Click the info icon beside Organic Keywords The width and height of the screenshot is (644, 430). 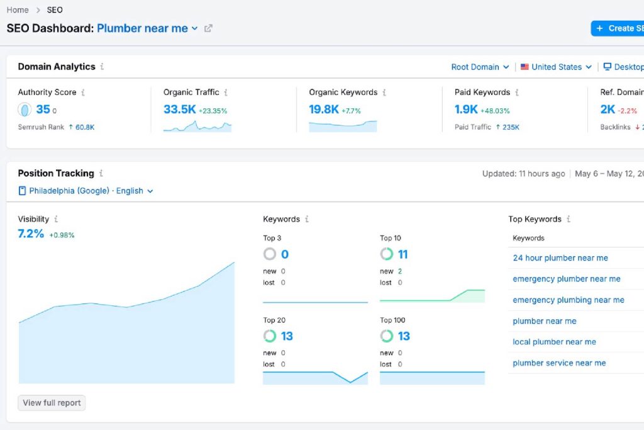384,93
